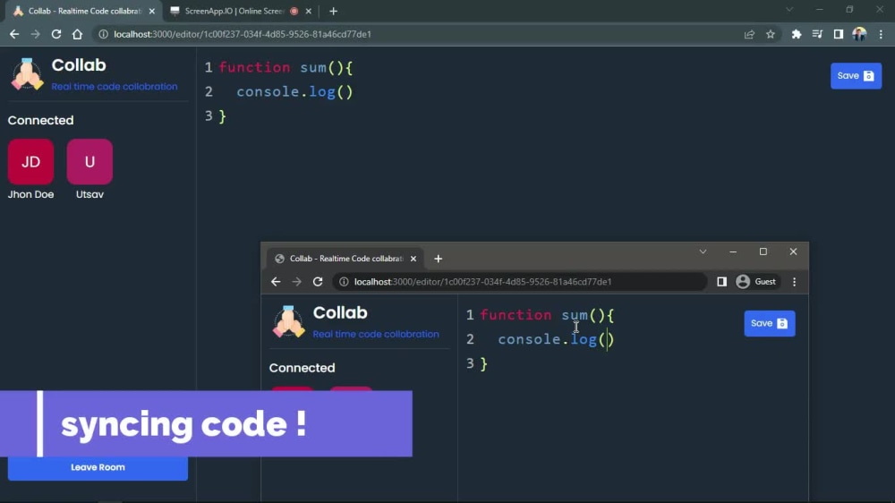This screenshot has height=503, width=895.
Task: Open new tab in main browser
Action: coord(333,11)
